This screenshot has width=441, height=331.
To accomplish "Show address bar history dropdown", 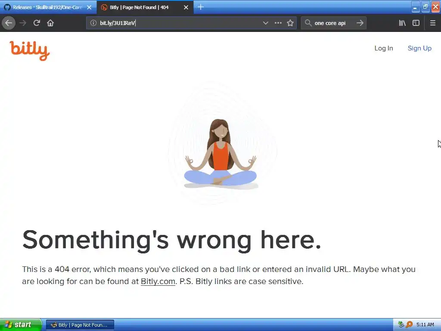I will [265, 23].
